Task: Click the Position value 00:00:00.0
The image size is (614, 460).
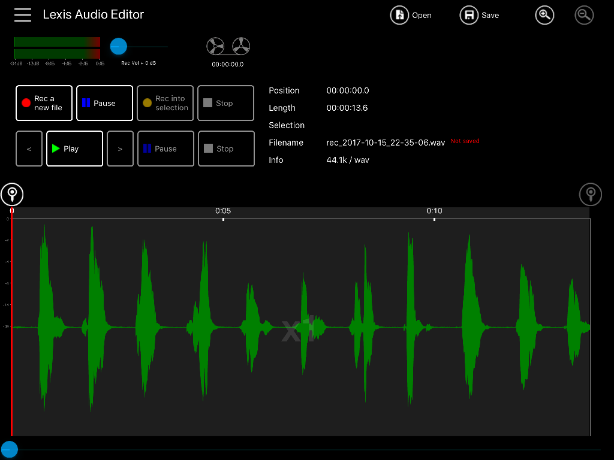Action: click(x=348, y=91)
